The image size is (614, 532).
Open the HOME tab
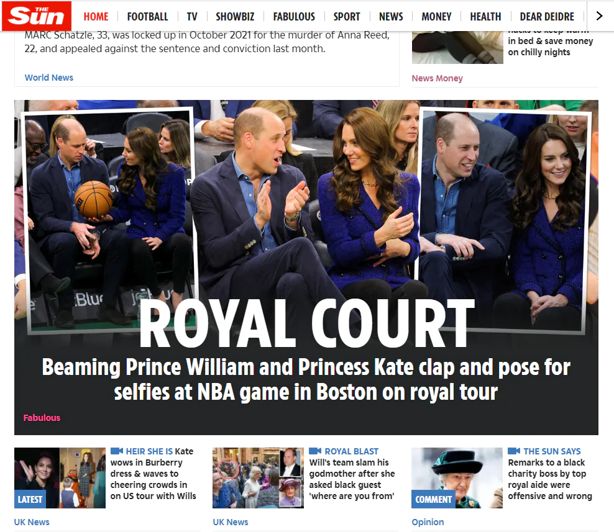(x=96, y=16)
